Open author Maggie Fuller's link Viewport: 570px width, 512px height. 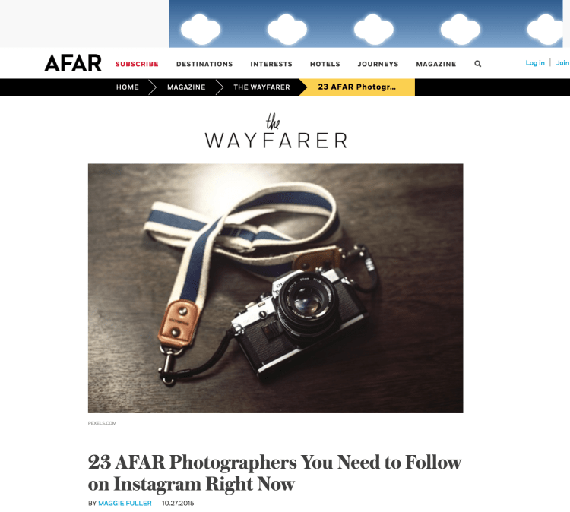click(x=125, y=504)
